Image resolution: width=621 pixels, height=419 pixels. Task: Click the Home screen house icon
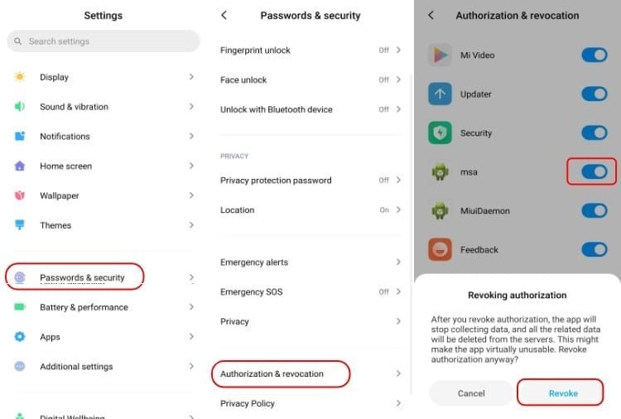pyautogui.click(x=19, y=166)
